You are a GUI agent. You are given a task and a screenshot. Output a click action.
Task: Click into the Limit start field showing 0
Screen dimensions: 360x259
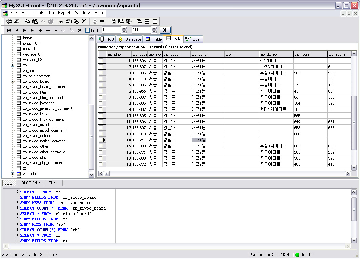pos(112,30)
